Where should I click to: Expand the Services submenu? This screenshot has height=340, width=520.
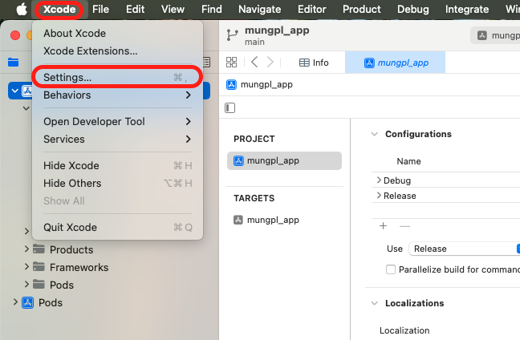point(117,139)
